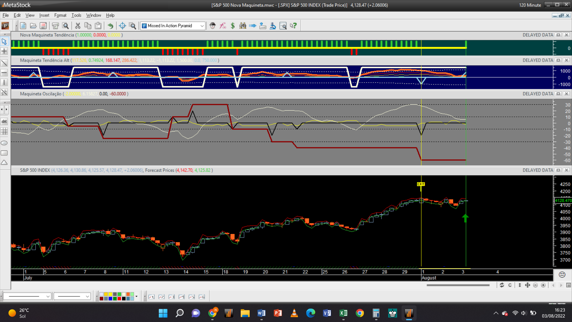Click the Indicator Builder f(x) icon

[223, 26]
